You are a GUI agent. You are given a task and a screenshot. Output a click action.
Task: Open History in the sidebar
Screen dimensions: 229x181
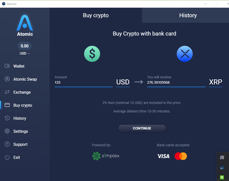(20, 118)
